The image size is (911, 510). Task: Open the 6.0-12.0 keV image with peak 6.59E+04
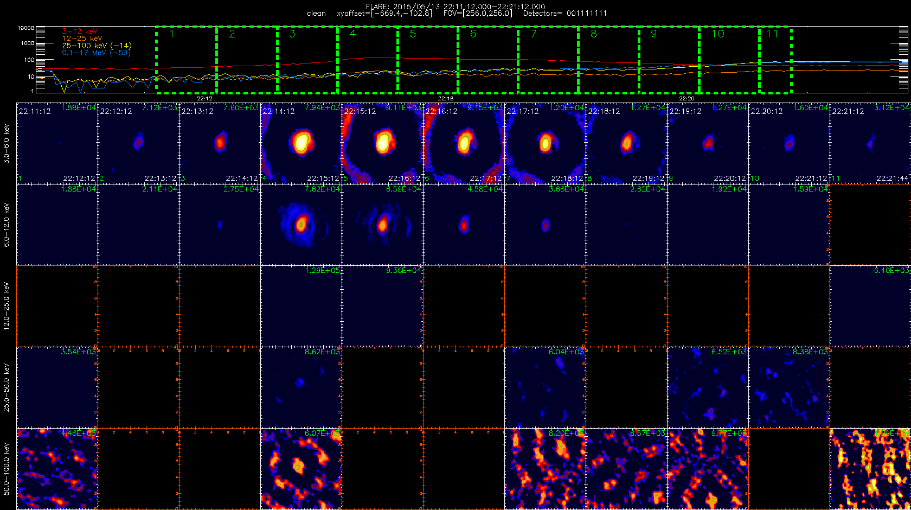(x=382, y=225)
